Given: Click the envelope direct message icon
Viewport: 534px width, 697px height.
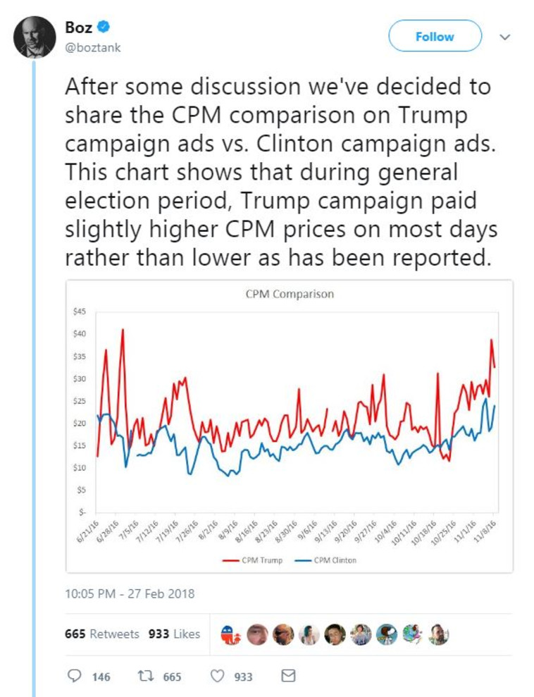Looking at the screenshot, I should pyautogui.click(x=287, y=676).
